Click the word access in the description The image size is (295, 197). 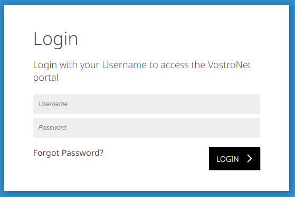pos(175,65)
